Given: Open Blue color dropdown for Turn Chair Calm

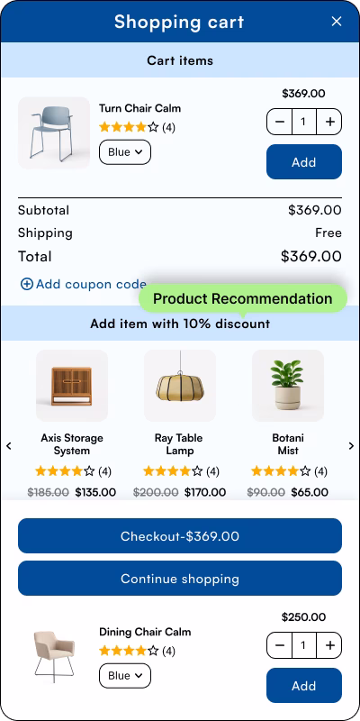Looking at the screenshot, I should pos(125,152).
